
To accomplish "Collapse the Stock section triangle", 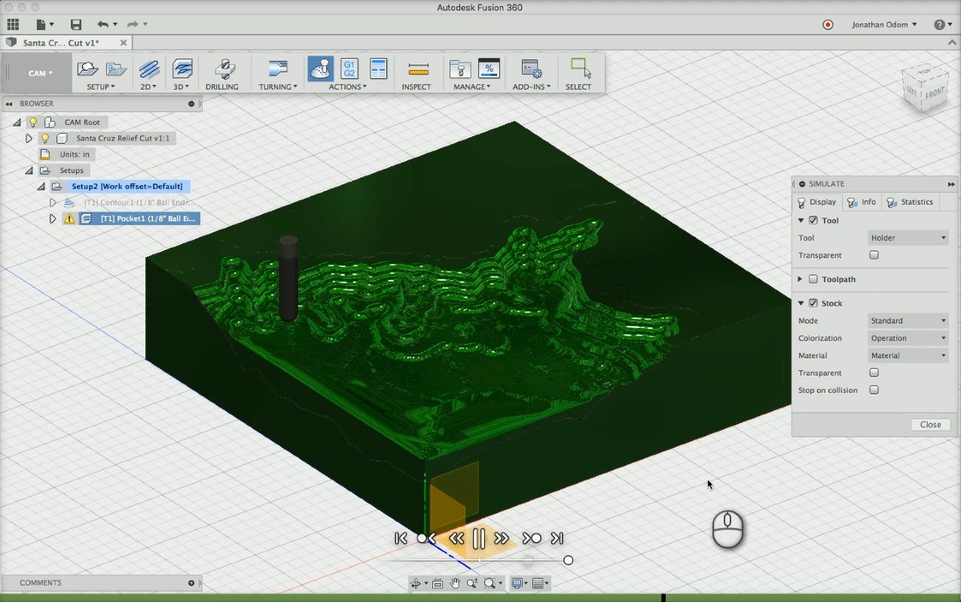I will (801, 303).
